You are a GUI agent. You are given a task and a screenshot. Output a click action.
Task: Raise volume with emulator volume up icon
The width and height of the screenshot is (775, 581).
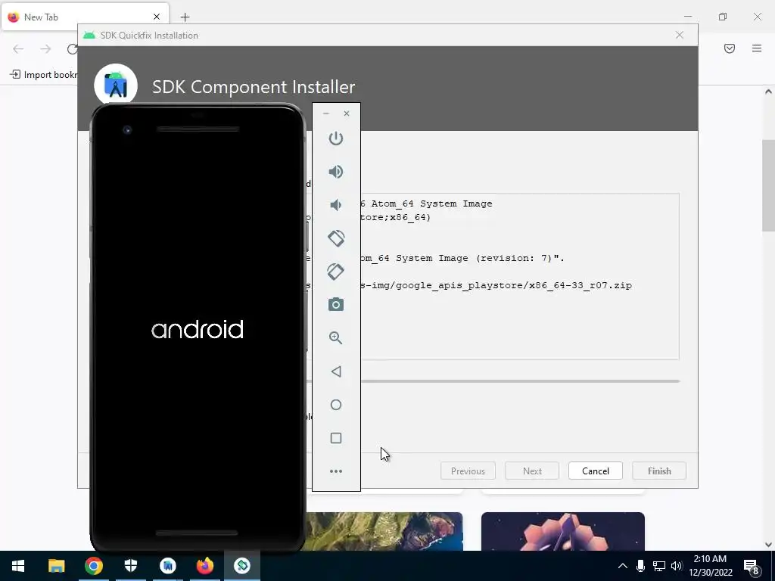click(x=335, y=172)
